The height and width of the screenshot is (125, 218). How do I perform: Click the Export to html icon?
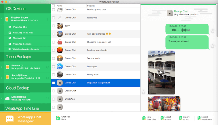[162, 118]
